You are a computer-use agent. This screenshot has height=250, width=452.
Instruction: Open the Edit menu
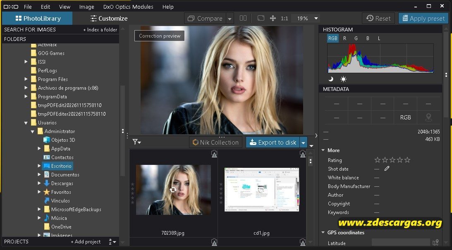pos(45,7)
